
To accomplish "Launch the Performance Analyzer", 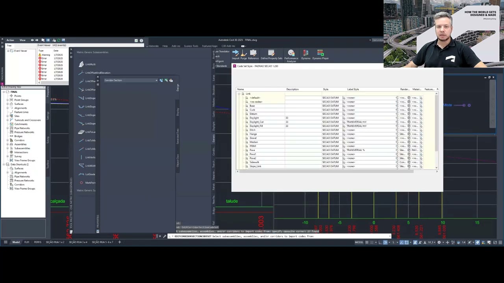I will (x=291, y=56).
